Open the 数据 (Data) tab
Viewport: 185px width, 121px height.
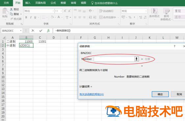[63, 3]
